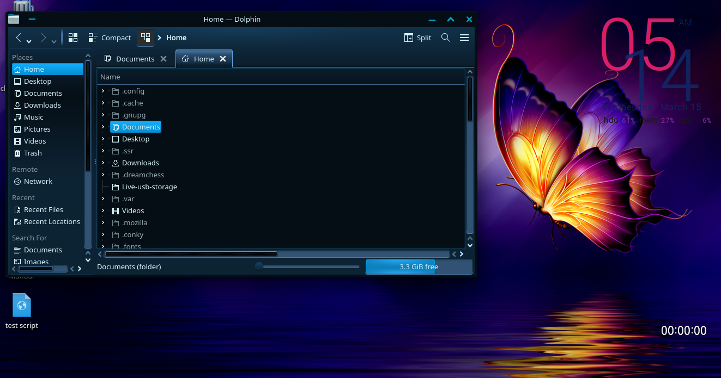Select the Live-usb-storage folder

click(149, 187)
